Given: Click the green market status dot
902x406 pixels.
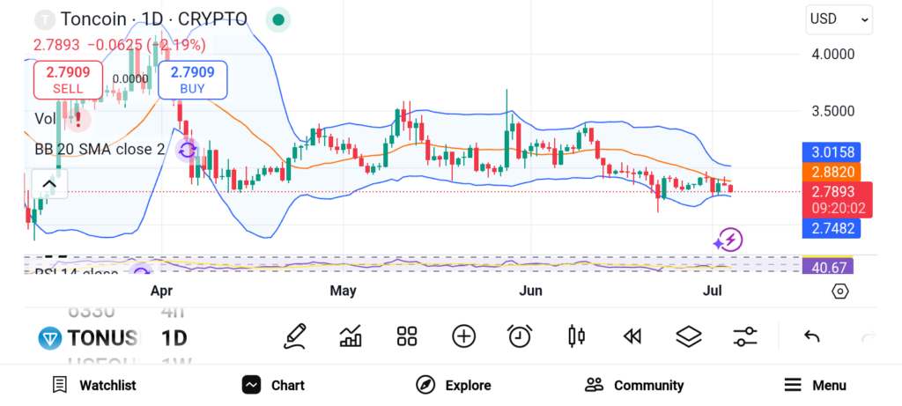Looking at the screenshot, I should click(x=277, y=19).
